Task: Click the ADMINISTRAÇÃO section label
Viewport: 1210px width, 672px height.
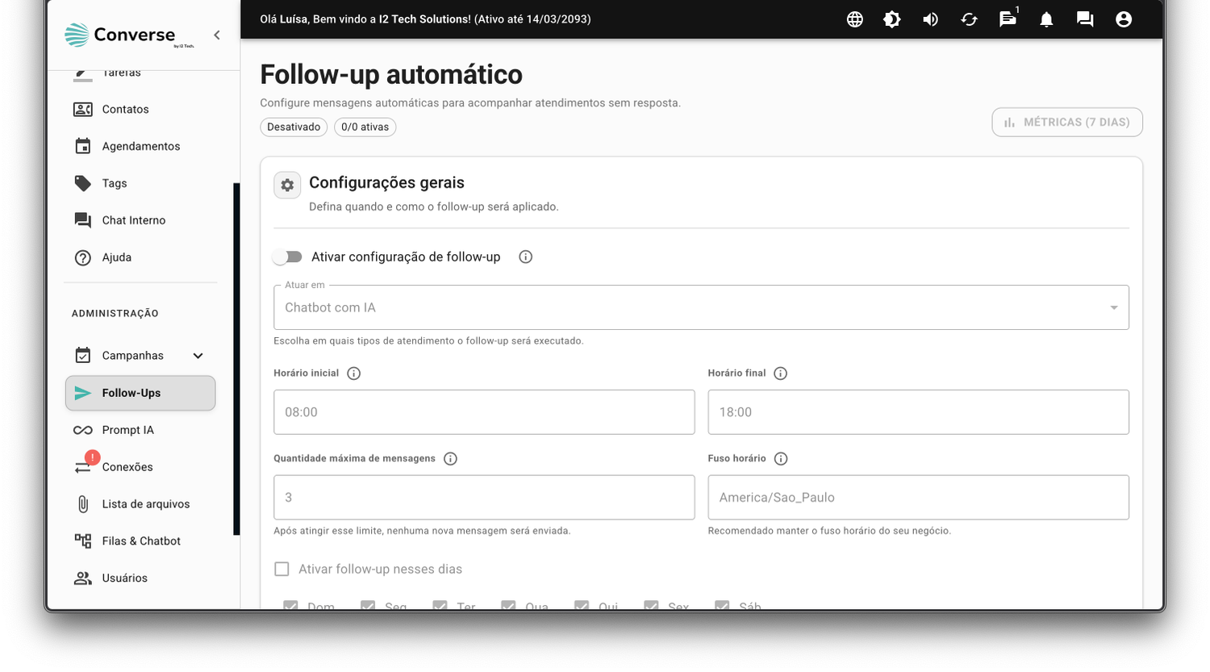Action: point(115,313)
